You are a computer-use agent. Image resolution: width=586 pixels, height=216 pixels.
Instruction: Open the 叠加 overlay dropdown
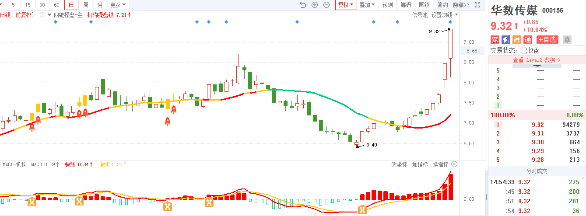click(367, 5)
